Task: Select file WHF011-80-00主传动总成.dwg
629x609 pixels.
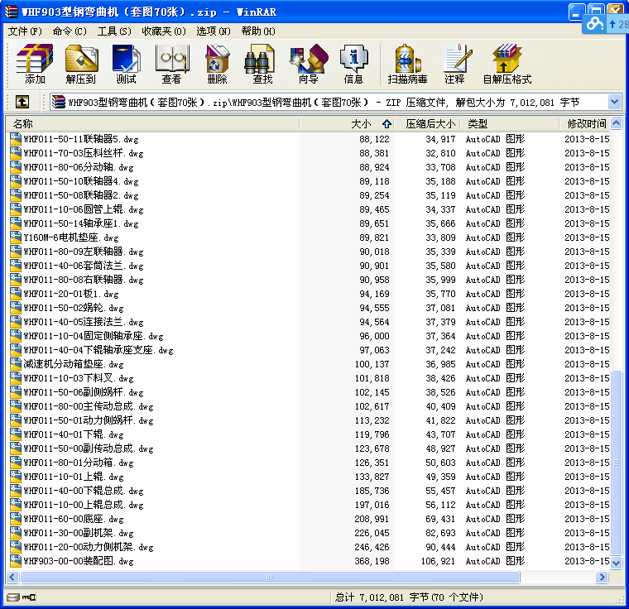Action: (89, 406)
